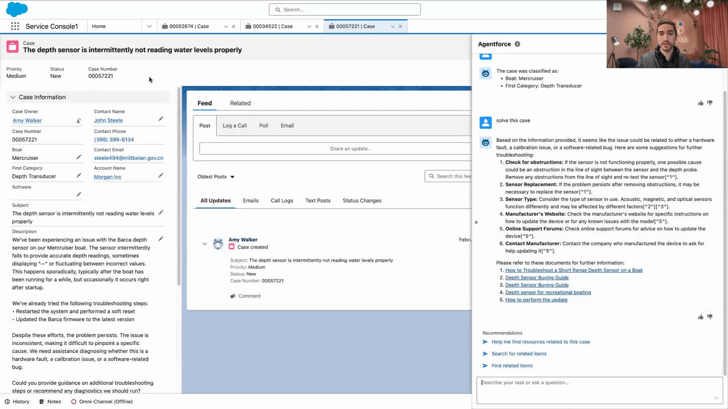This screenshot has width=728, height=409.
Task: Close the 00057221 Case tab
Action: pos(400,27)
